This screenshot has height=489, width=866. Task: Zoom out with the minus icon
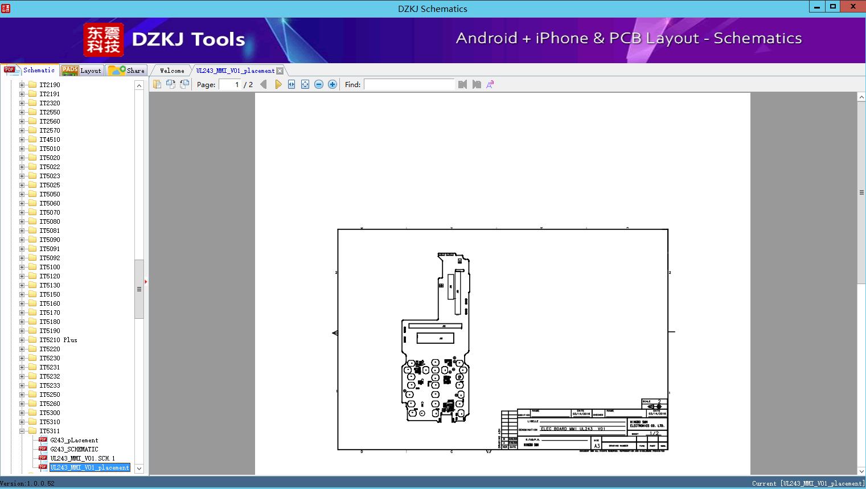tap(319, 84)
